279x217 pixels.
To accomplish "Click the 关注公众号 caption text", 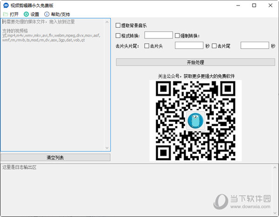I will (x=196, y=77).
